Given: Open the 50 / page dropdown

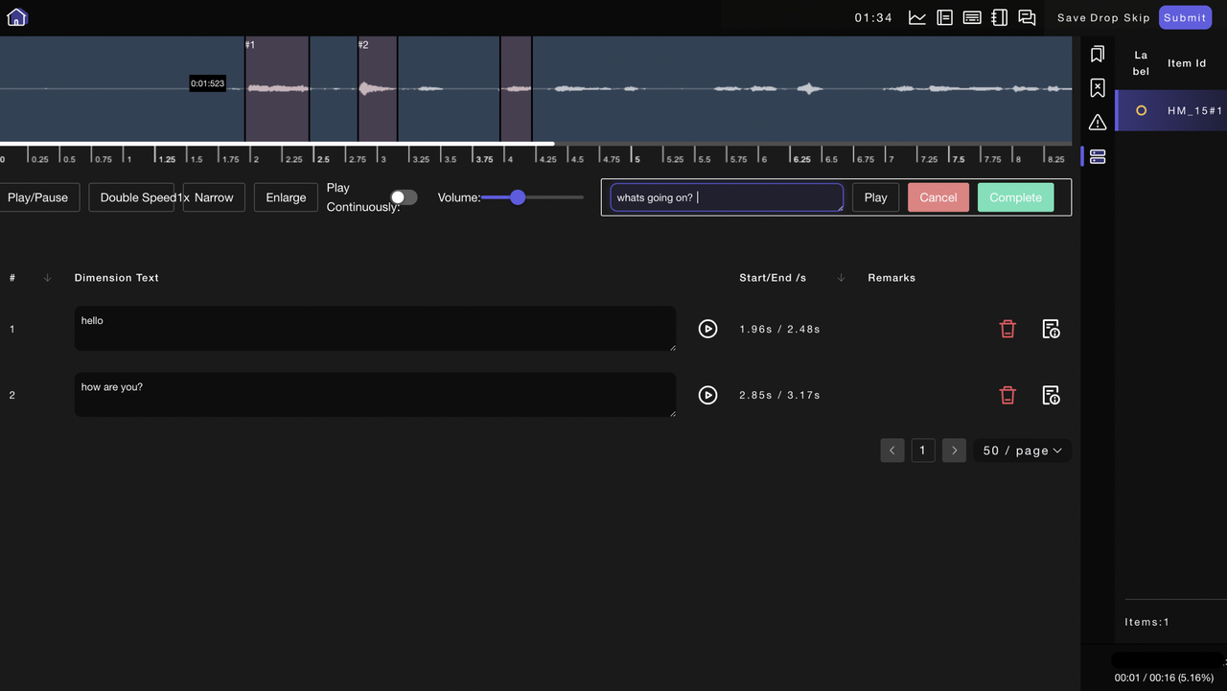Looking at the screenshot, I should pyautogui.click(x=1022, y=450).
